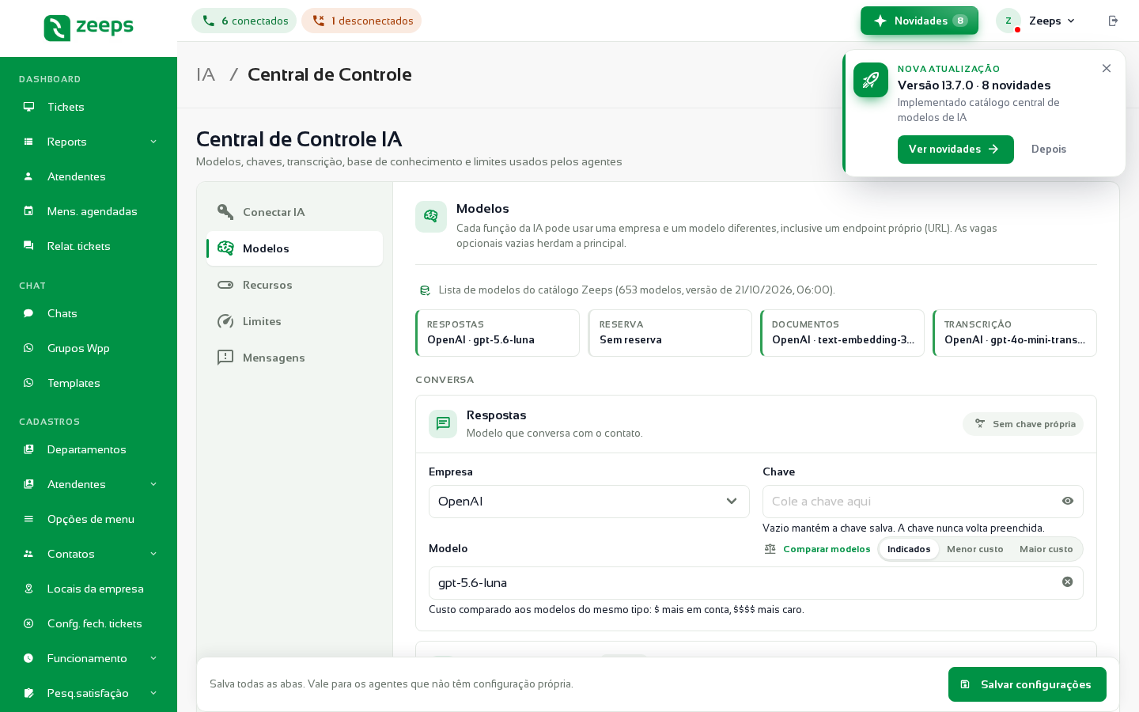Click the Departamentos icon
Image resolution: width=1139 pixels, height=712 pixels.
tap(28, 449)
